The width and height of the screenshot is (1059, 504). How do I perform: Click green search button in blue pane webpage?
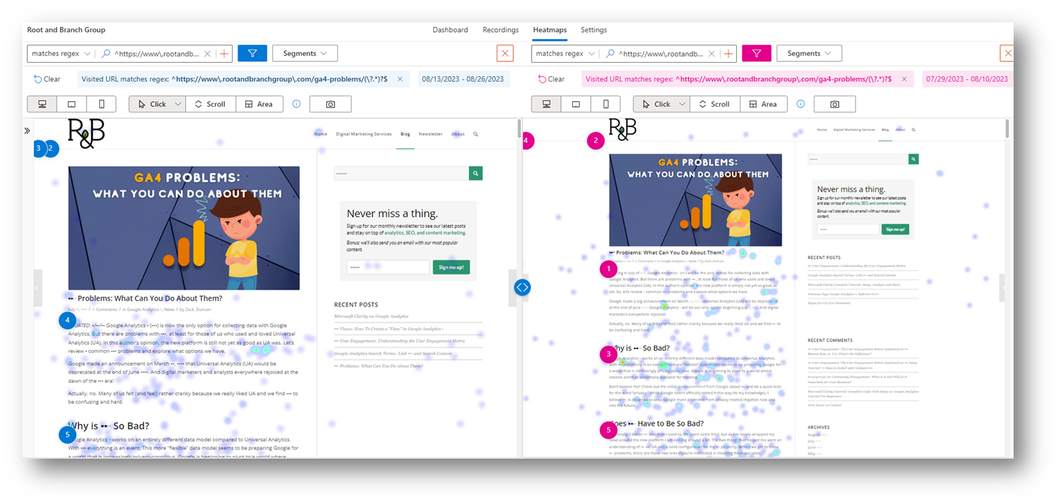click(x=476, y=173)
